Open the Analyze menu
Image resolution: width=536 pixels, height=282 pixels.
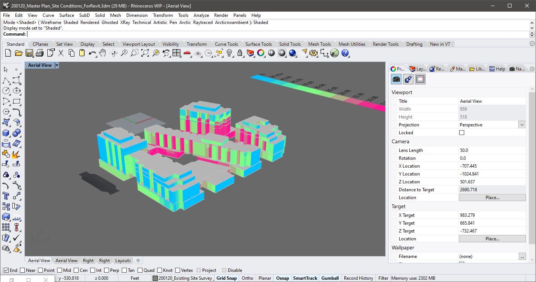[201, 15]
